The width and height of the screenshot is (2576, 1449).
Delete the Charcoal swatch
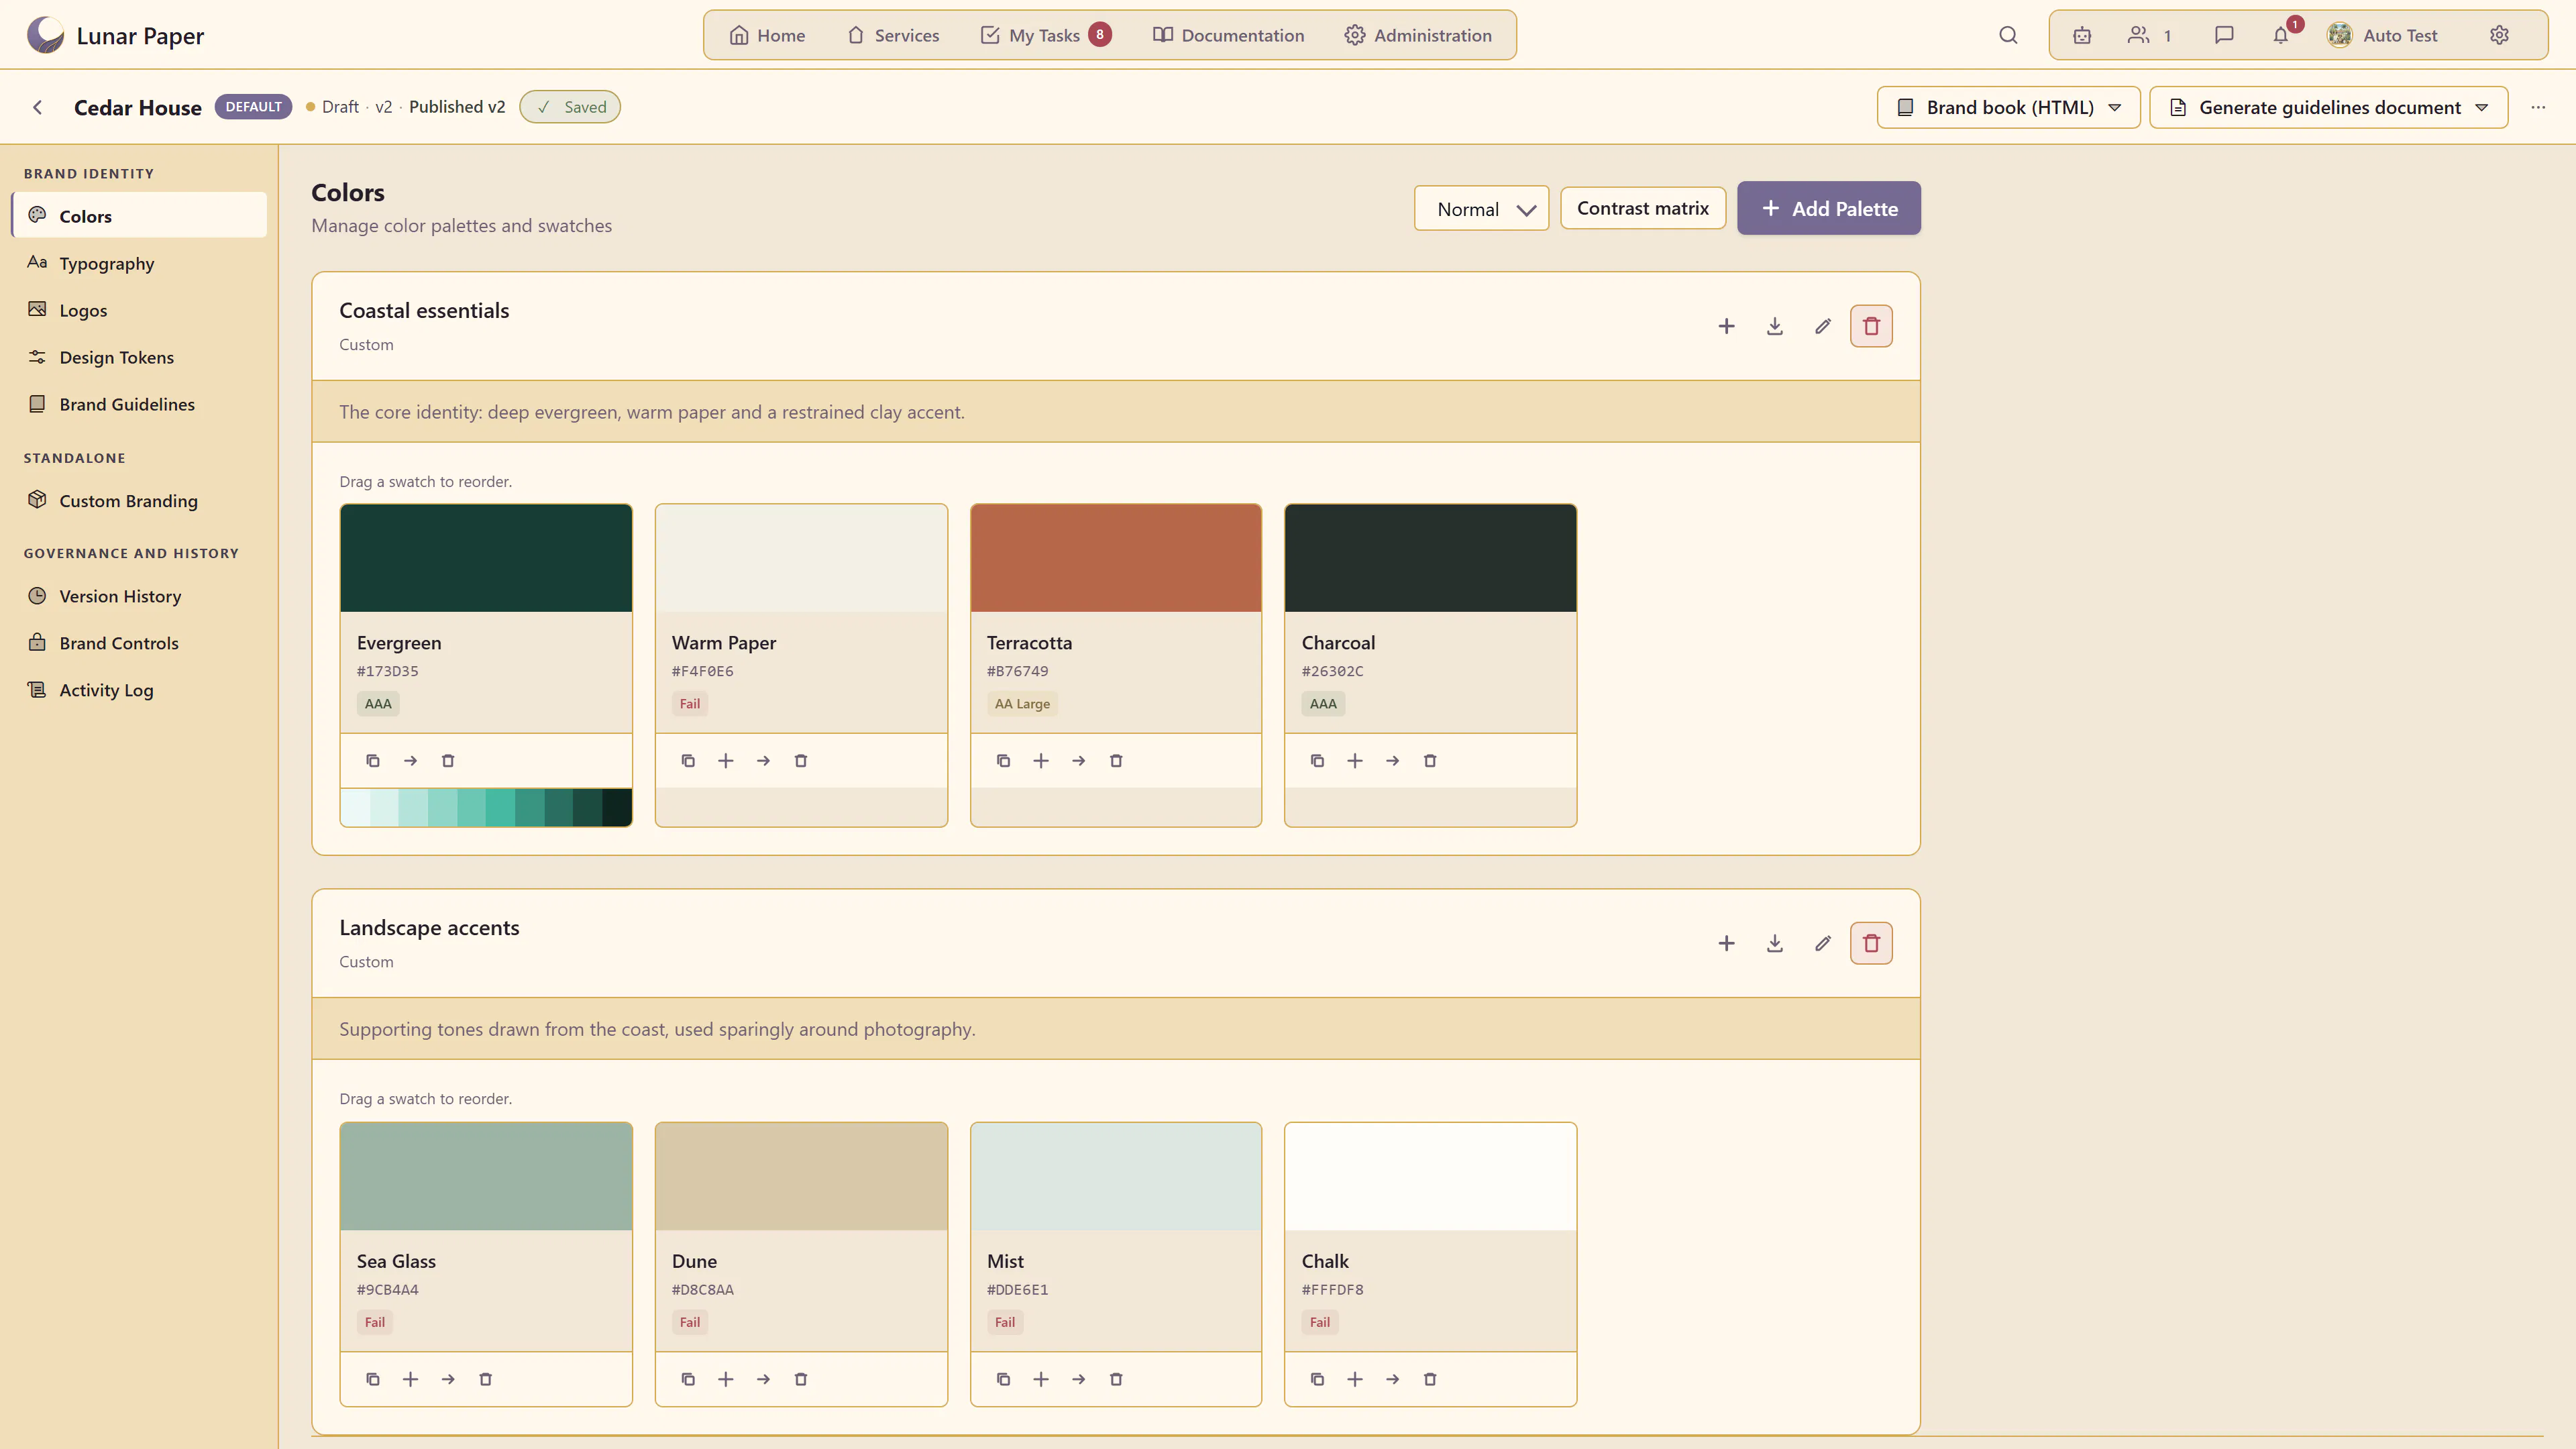[x=1430, y=761]
